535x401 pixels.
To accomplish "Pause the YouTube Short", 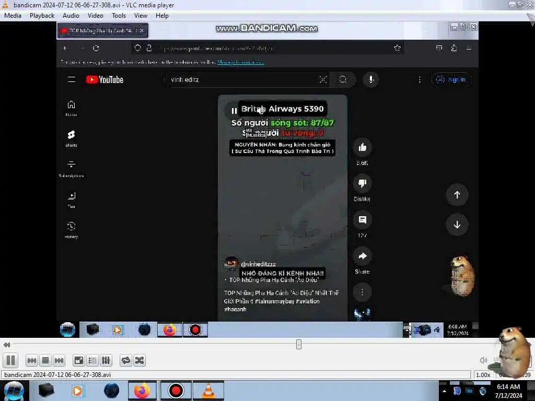I will point(234,111).
